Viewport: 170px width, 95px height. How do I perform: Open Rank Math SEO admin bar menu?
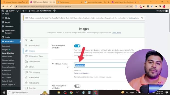click(x=44, y=11)
